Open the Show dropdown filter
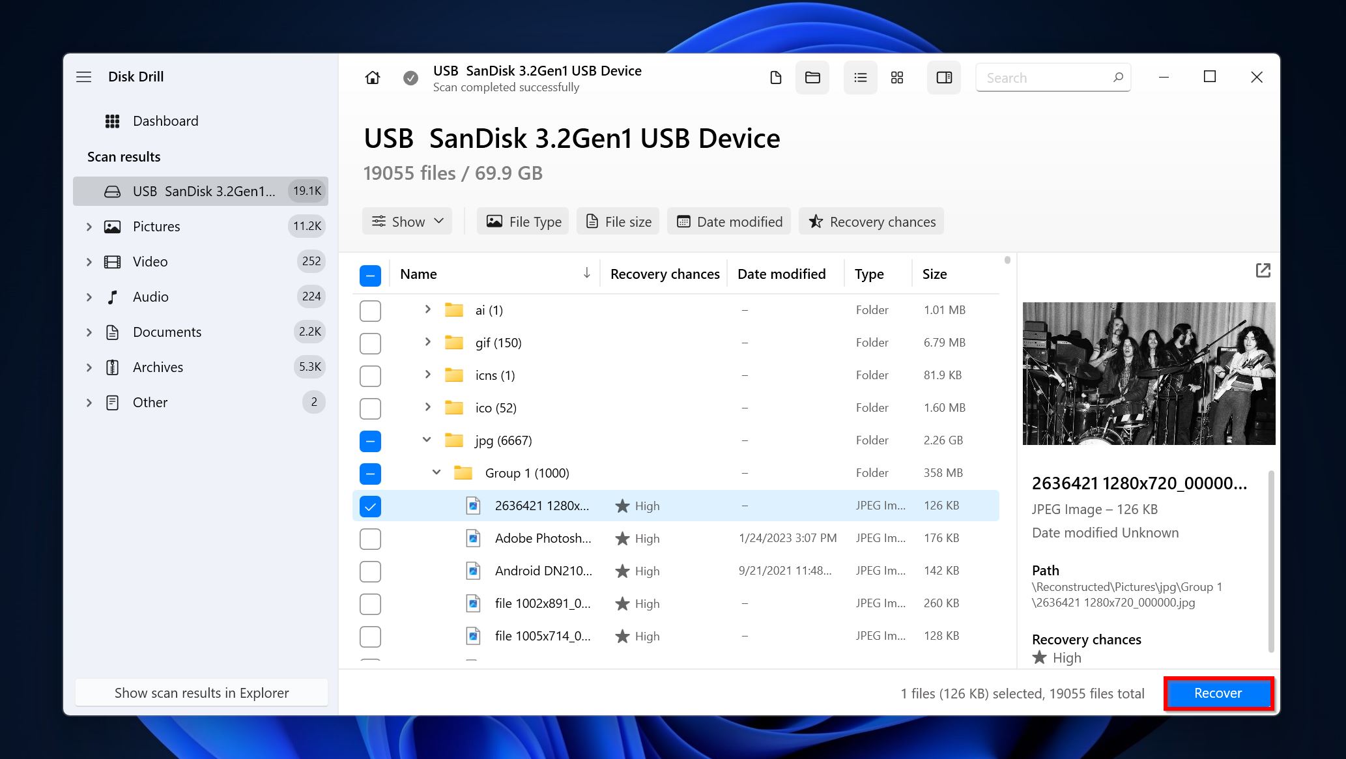The width and height of the screenshot is (1346, 759). click(x=407, y=222)
